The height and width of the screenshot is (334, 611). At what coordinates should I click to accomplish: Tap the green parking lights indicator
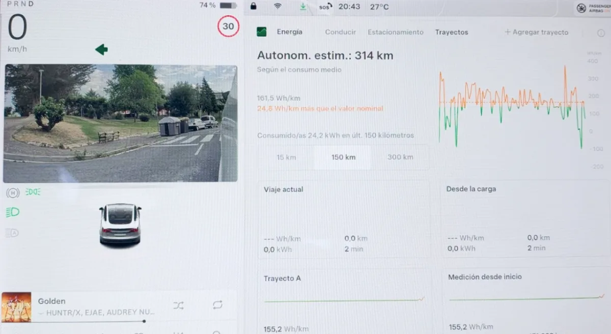point(33,192)
